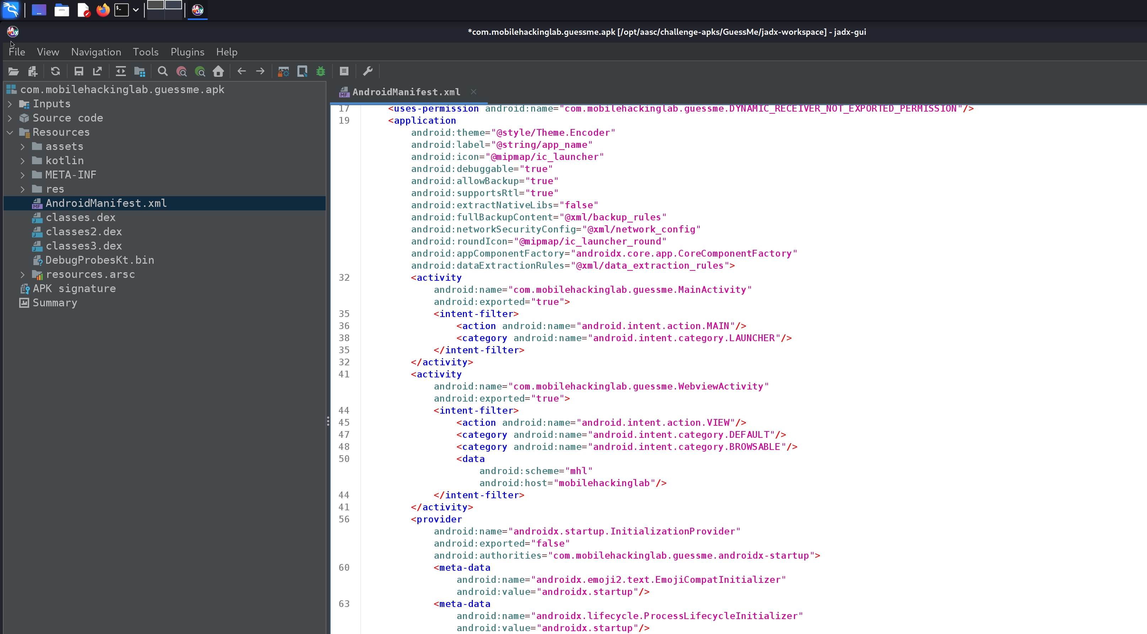Open the Navigation menu

pyautogui.click(x=96, y=52)
